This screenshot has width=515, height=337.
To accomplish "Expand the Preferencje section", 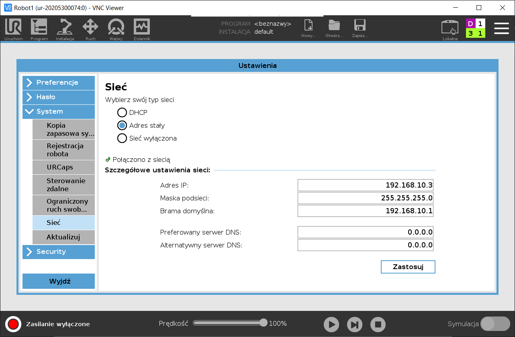I will pyautogui.click(x=59, y=83).
